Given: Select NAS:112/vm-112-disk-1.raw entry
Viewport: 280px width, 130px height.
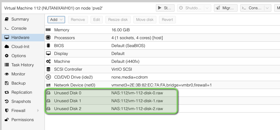Looking at the screenshot, I should [x=137, y=101].
